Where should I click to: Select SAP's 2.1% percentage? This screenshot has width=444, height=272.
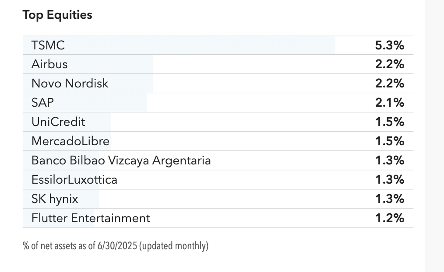pos(390,103)
